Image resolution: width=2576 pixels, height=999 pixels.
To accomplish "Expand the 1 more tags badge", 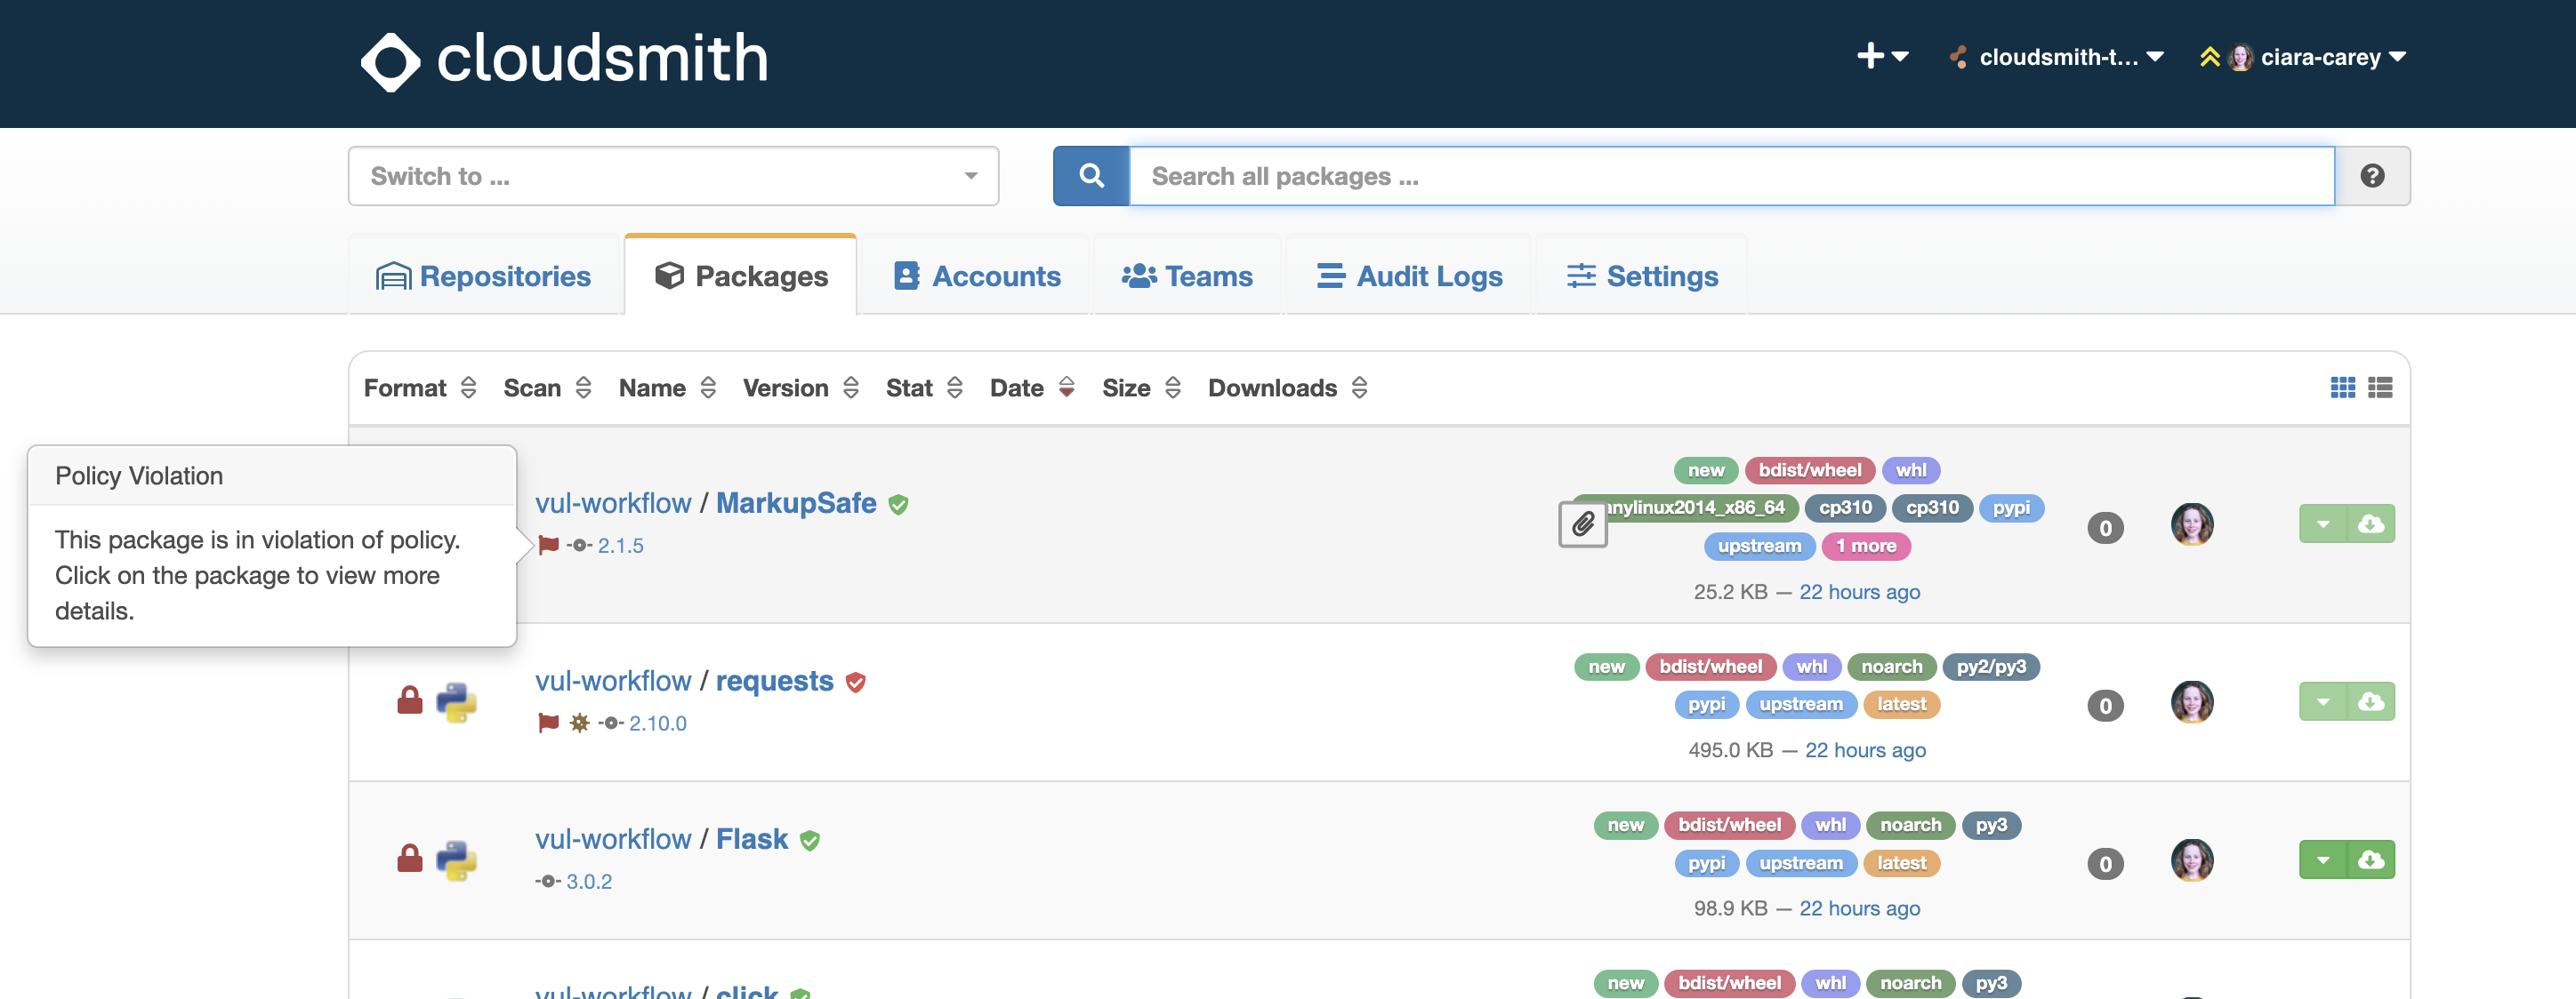I will (1865, 546).
